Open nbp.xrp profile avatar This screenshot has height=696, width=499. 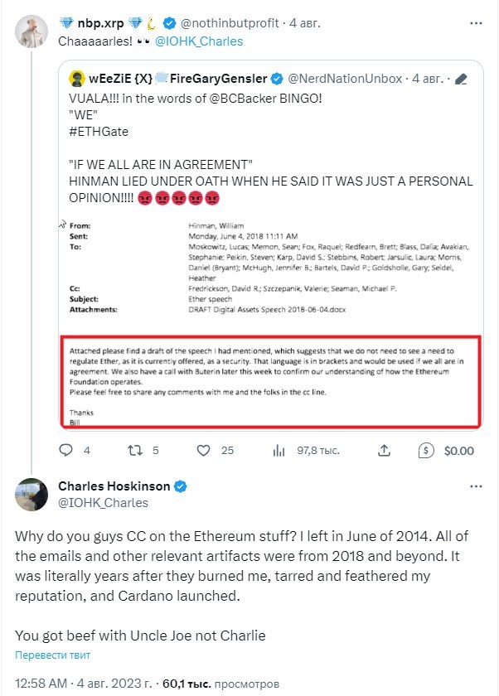31,31
